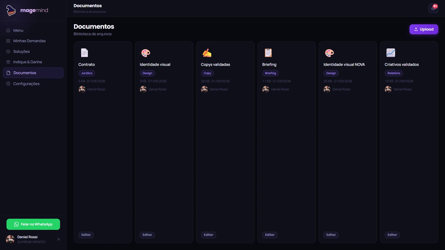This screenshot has height=250, width=445.
Task: Click the author avatar on the Contrato card
Action: (82, 89)
